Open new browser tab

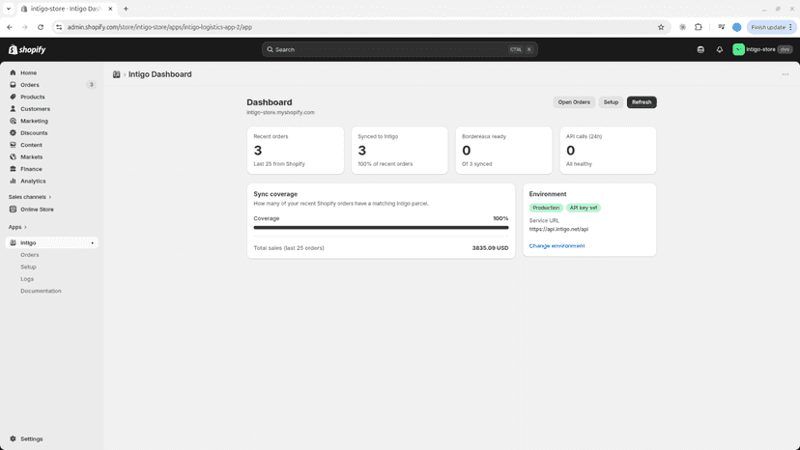click(x=126, y=9)
